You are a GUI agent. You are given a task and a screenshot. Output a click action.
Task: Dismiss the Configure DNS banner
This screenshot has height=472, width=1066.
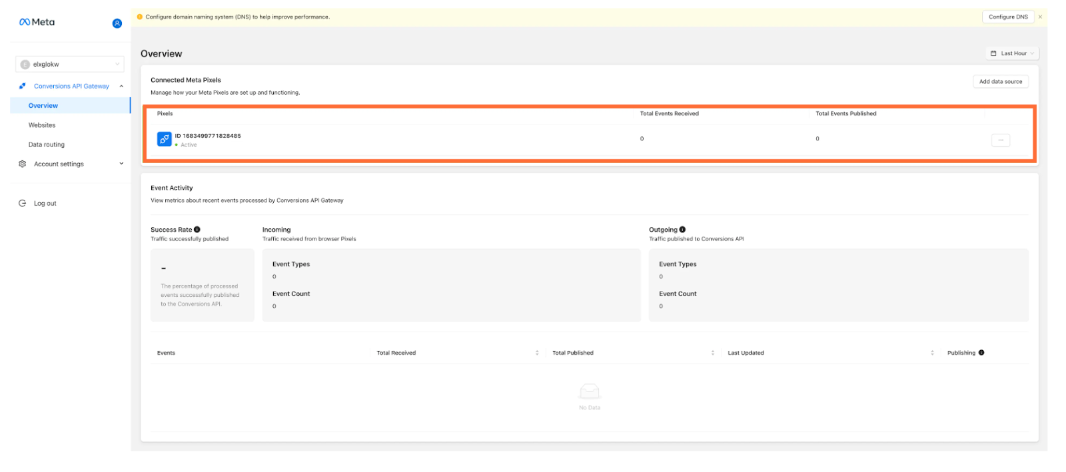(x=1040, y=17)
